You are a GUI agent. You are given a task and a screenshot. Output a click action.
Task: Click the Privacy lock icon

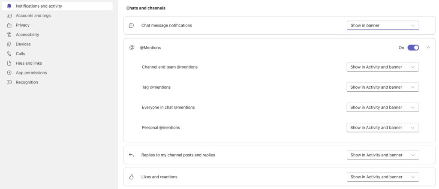9,25
